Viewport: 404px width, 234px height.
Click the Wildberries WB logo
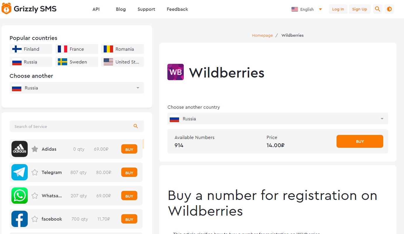176,72
